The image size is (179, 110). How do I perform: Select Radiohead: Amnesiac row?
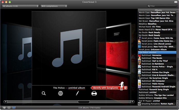coord(157,55)
